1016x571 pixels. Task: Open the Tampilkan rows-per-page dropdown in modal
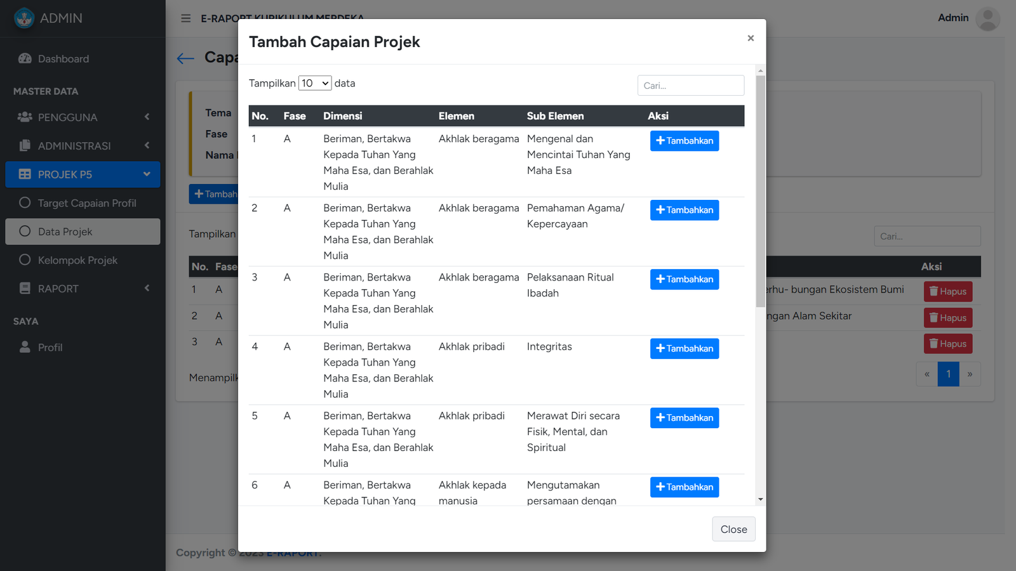pyautogui.click(x=315, y=83)
